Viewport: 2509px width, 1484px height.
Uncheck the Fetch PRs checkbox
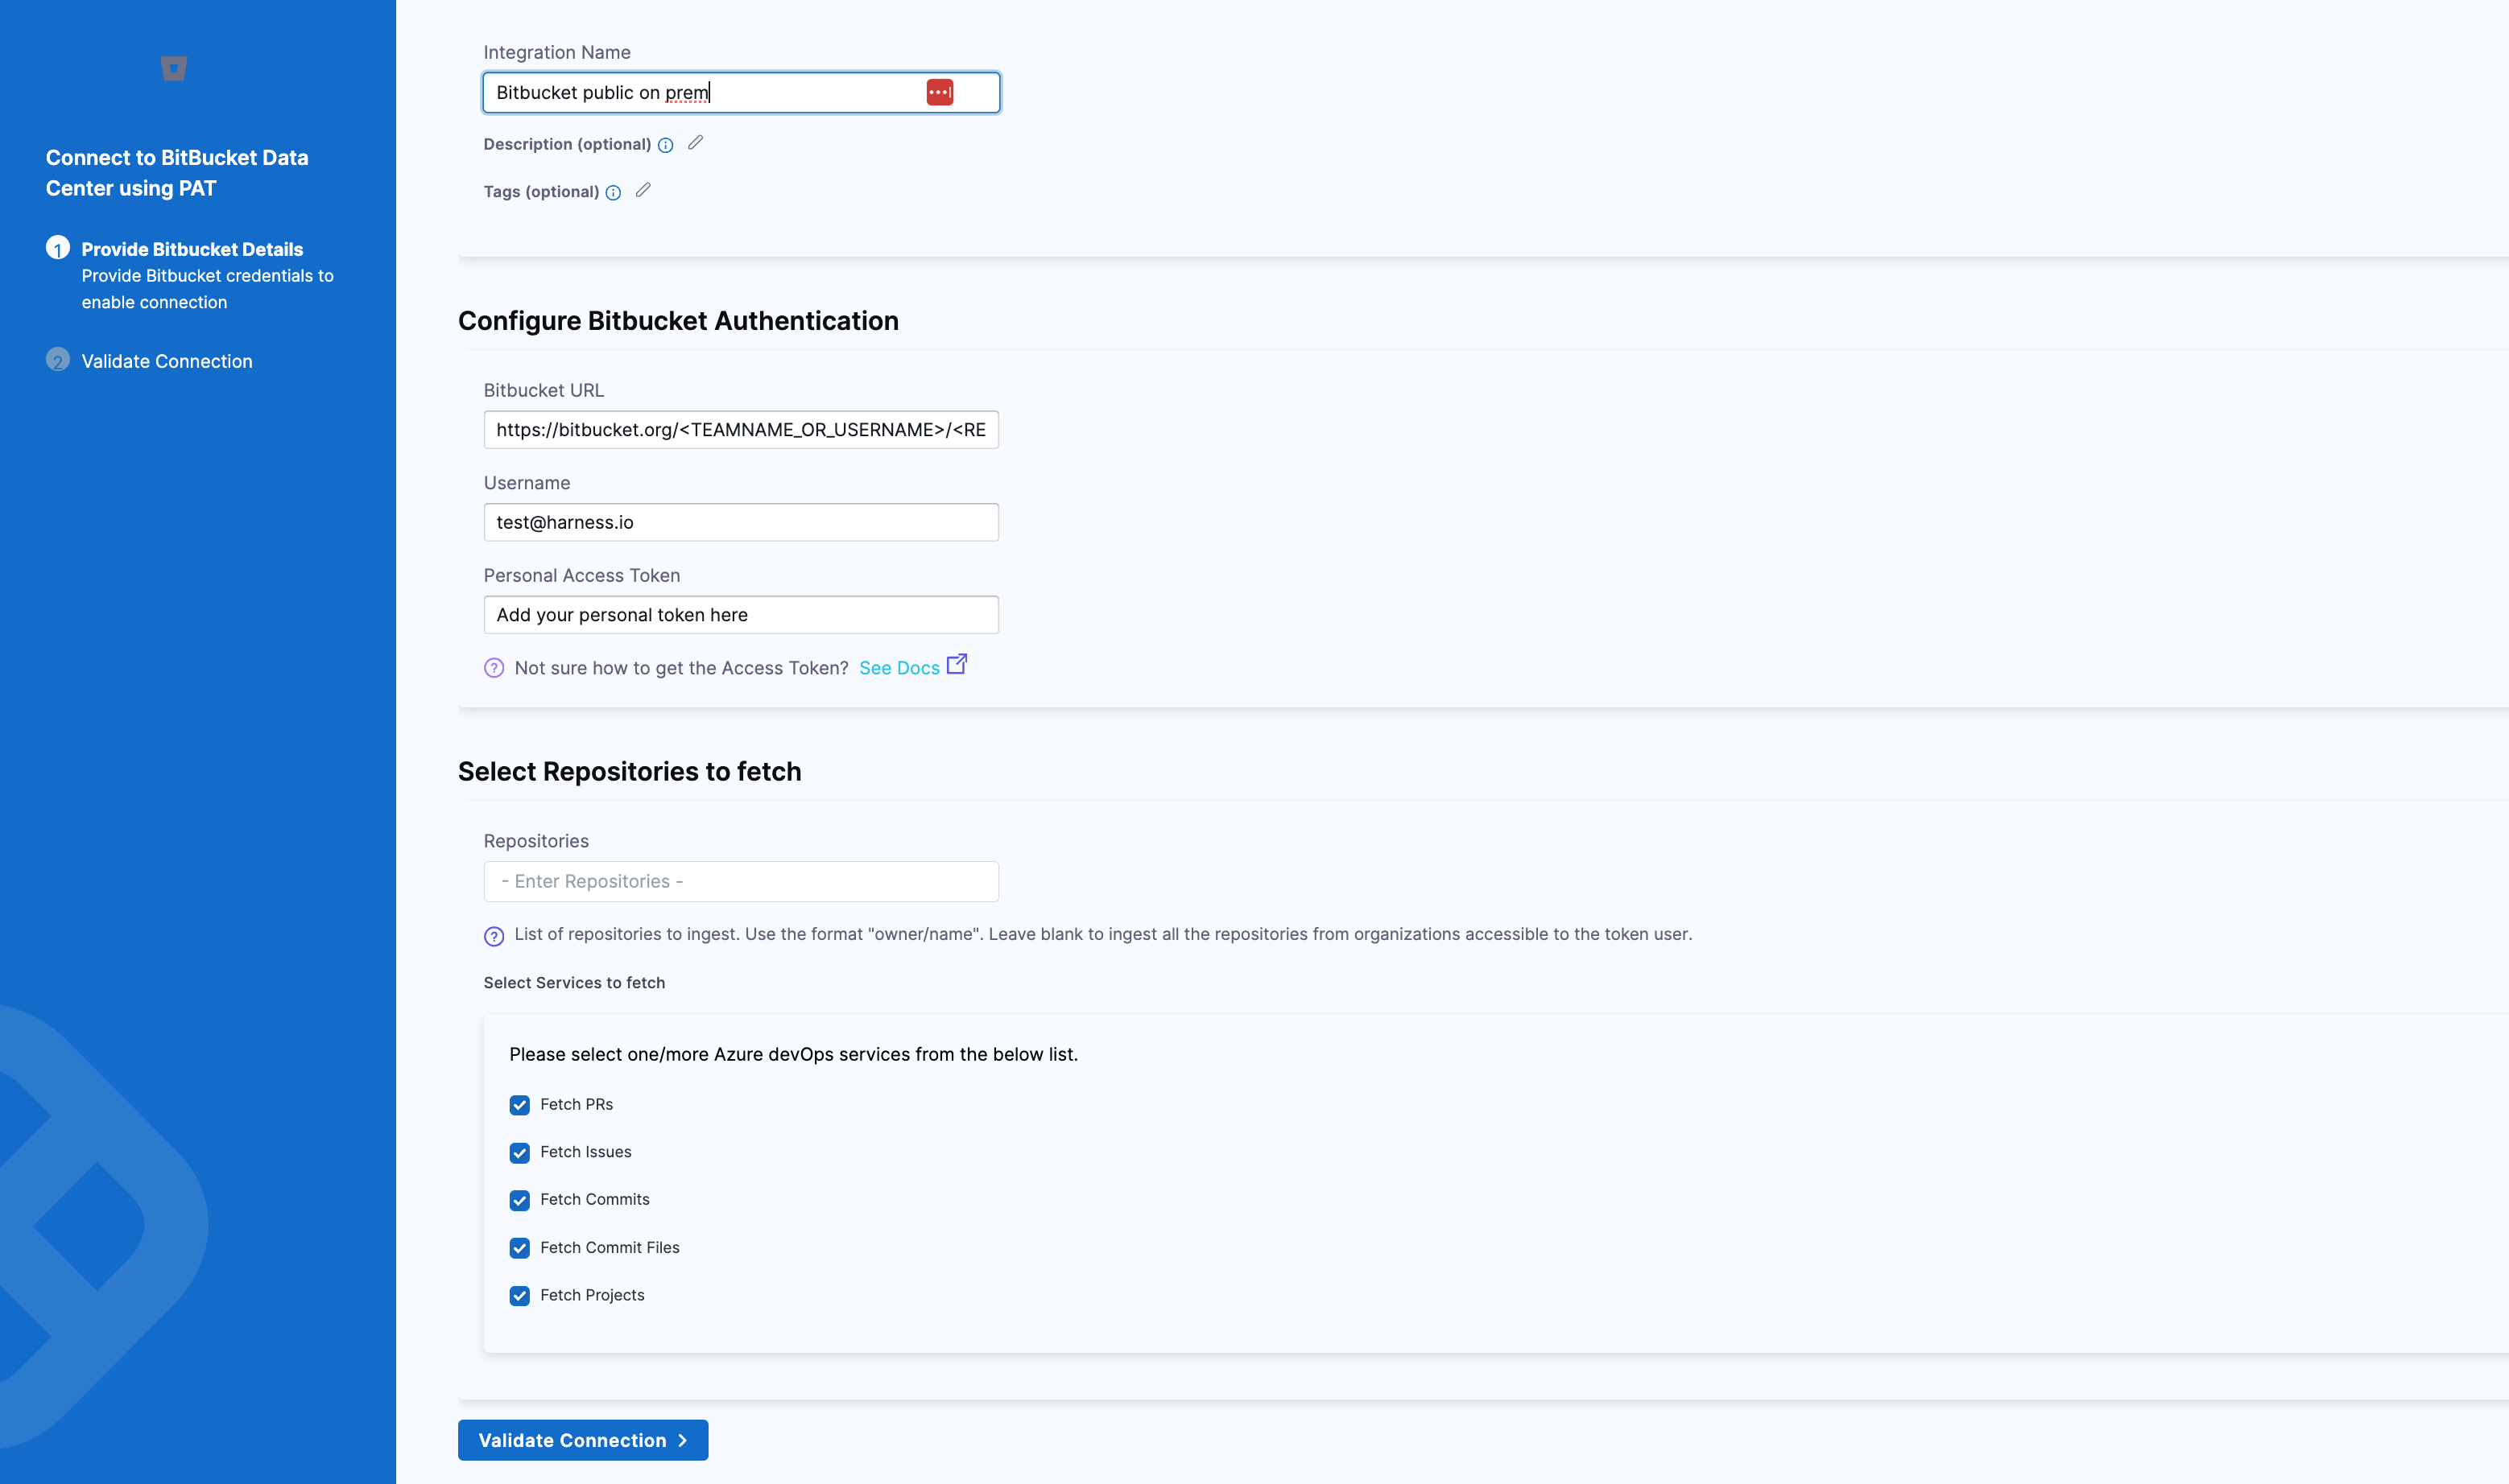(x=519, y=1105)
